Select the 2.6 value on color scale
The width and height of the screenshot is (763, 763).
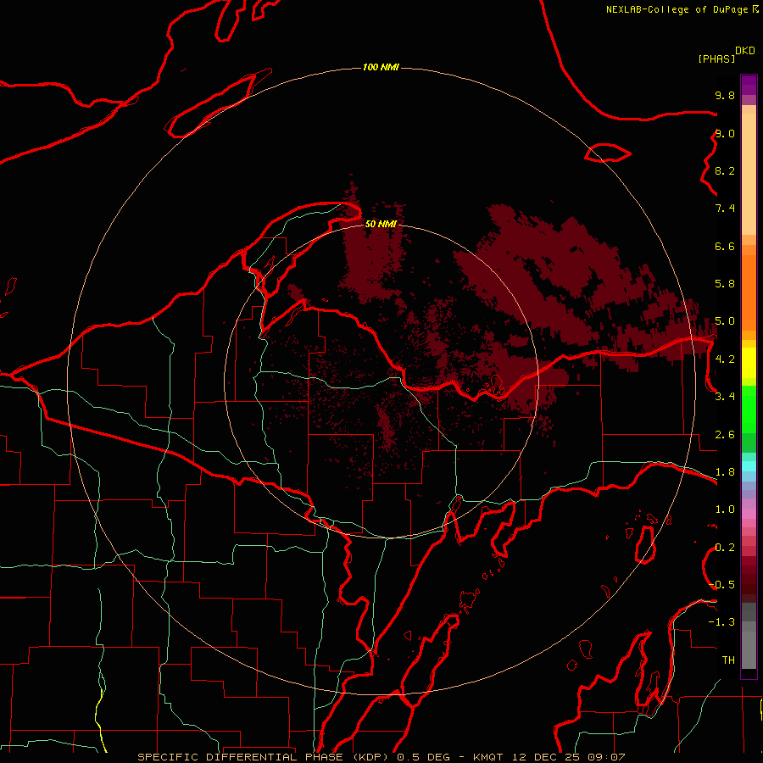click(725, 435)
